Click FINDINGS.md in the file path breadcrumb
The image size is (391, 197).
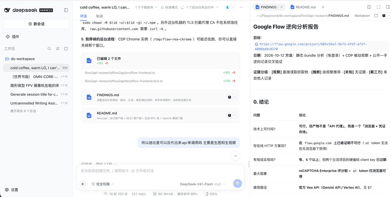[x=339, y=16]
